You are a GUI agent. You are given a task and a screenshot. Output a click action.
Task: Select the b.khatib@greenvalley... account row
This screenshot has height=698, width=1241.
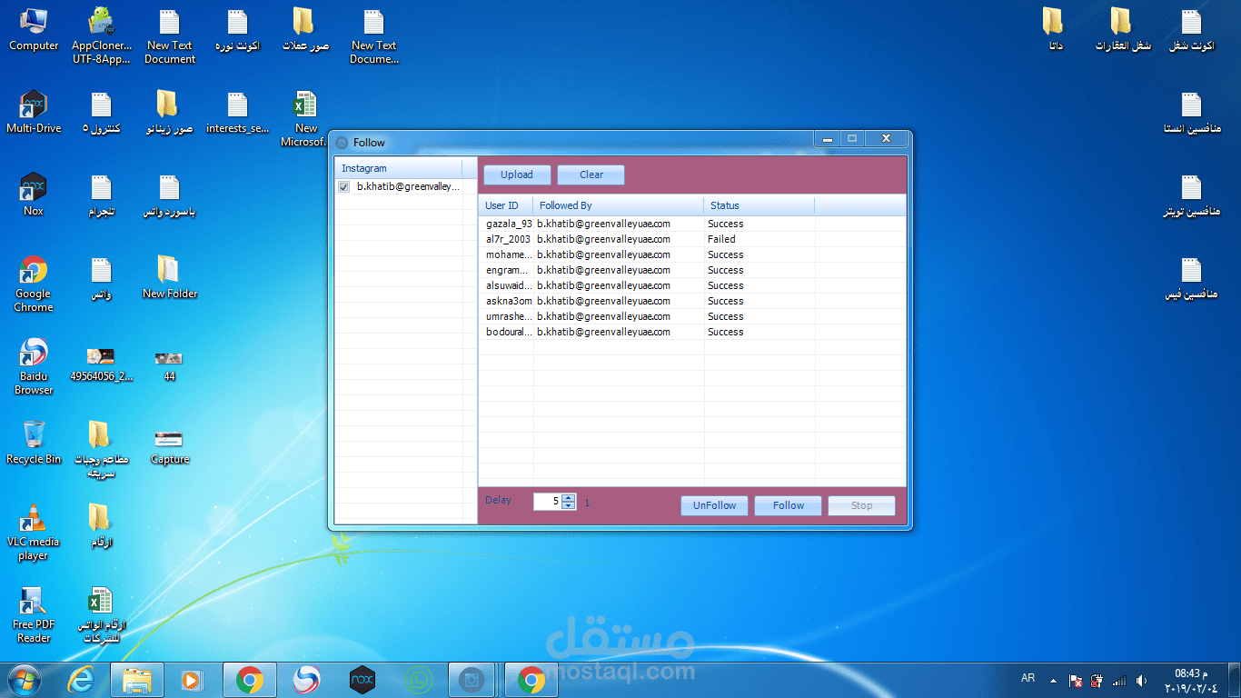click(x=405, y=186)
